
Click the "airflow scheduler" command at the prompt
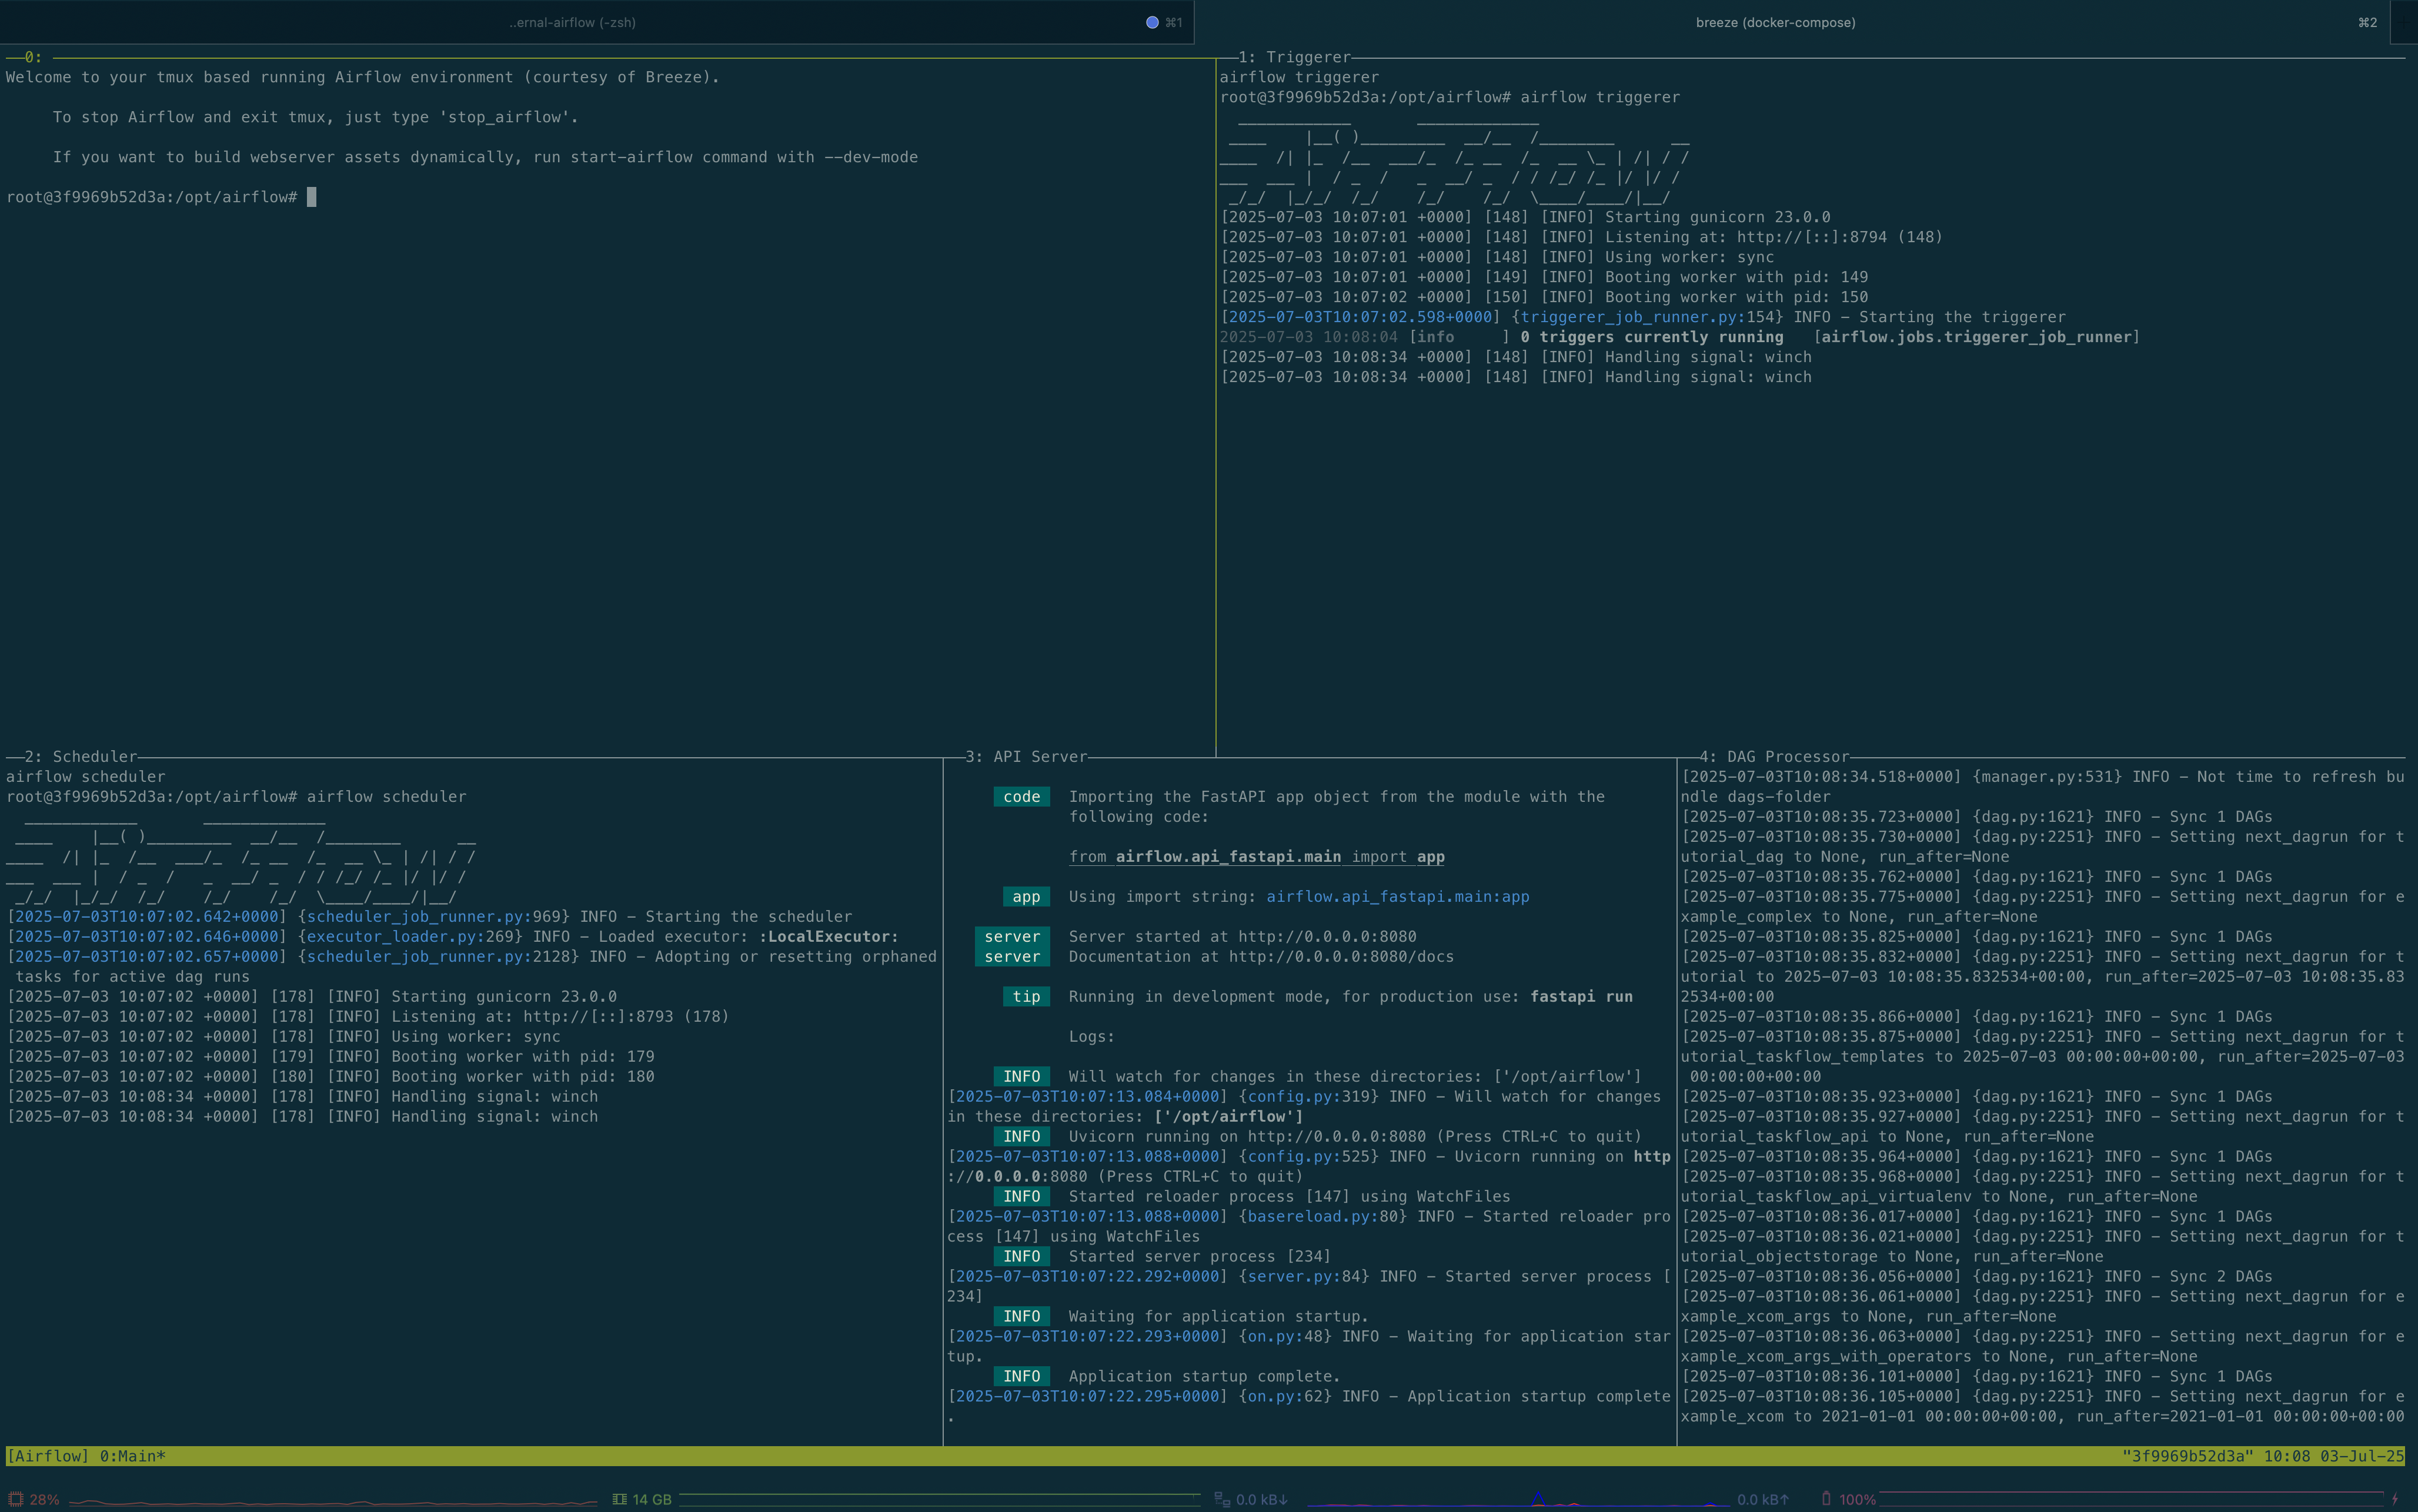[x=386, y=796]
